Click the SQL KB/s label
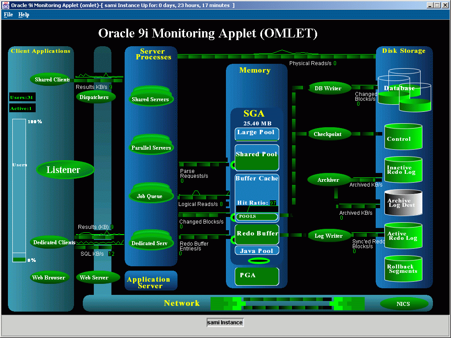451x338 pixels. point(92,254)
